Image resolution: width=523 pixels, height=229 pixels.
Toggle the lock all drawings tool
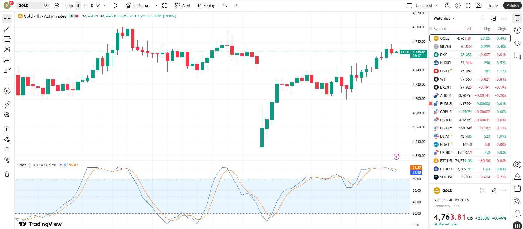click(x=7, y=150)
